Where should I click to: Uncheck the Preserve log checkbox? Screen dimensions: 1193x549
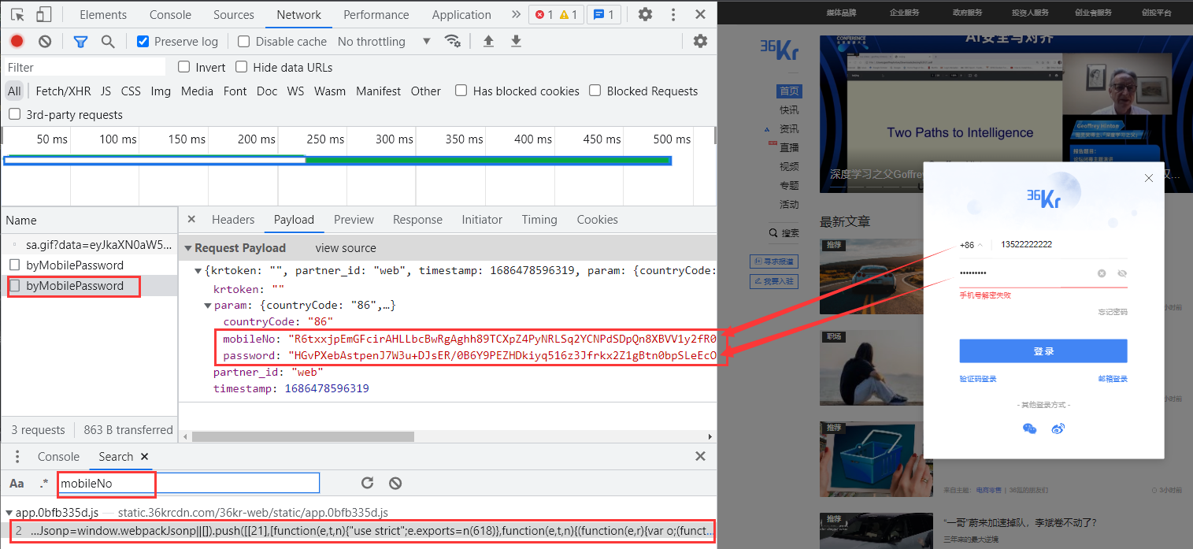143,41
